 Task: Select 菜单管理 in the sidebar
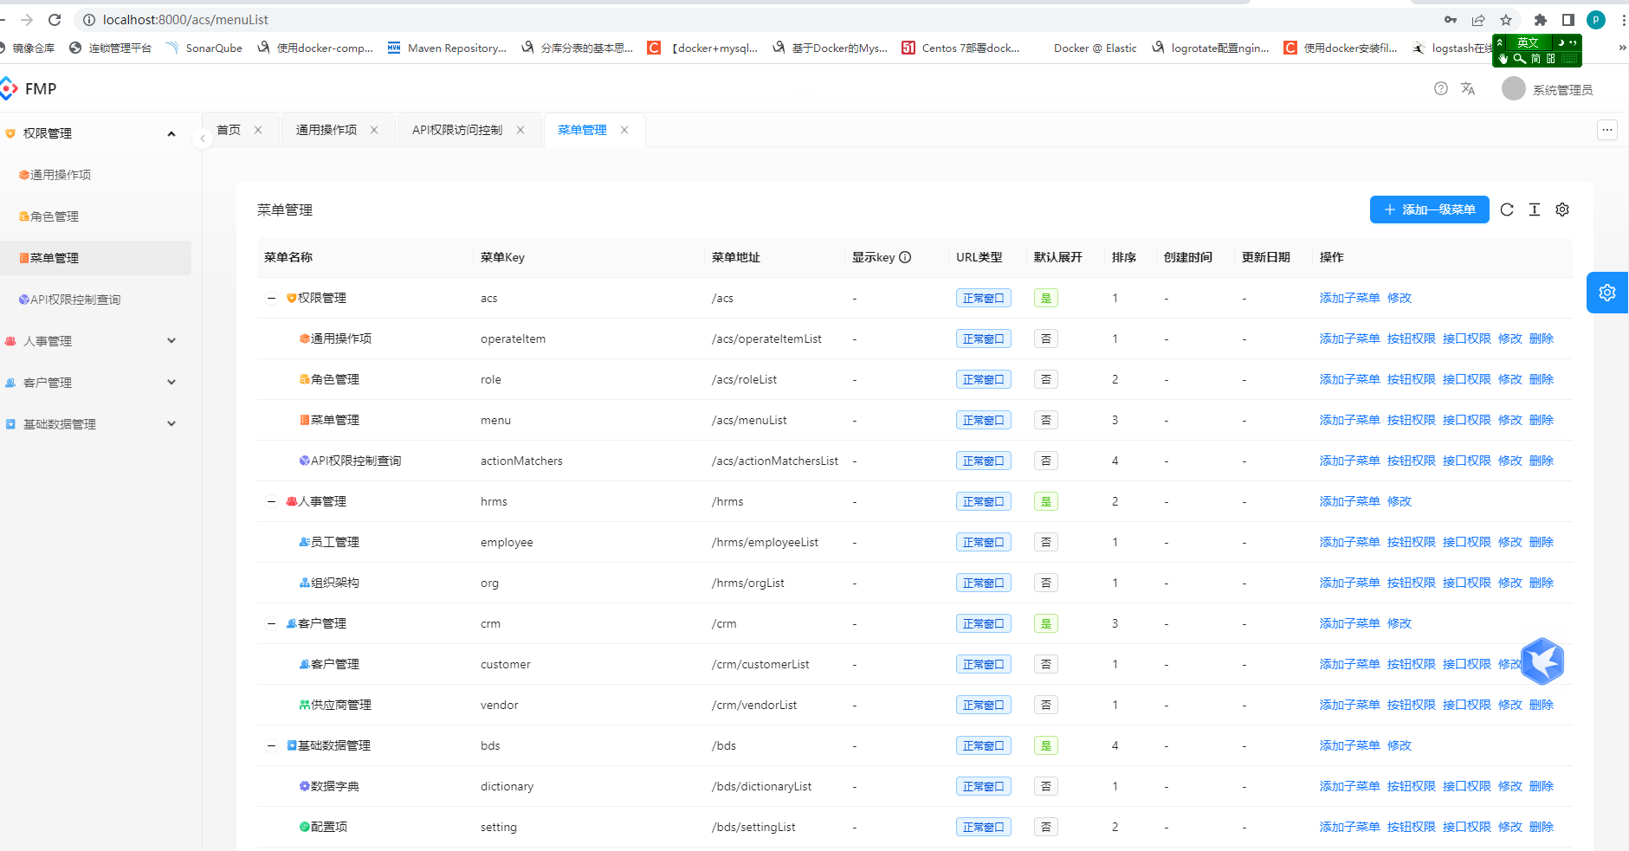point(95,258)
